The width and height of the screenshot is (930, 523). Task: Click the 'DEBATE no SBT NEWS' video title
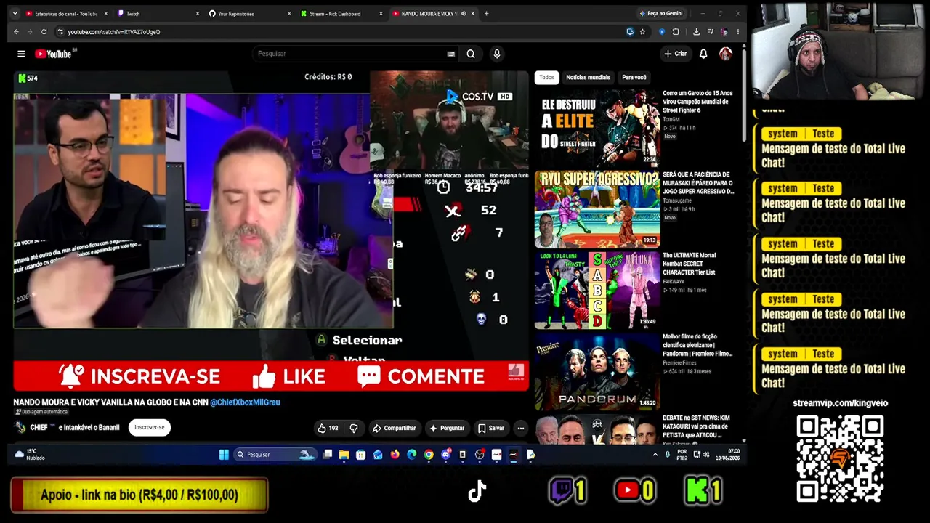click(x=696, y=426)
